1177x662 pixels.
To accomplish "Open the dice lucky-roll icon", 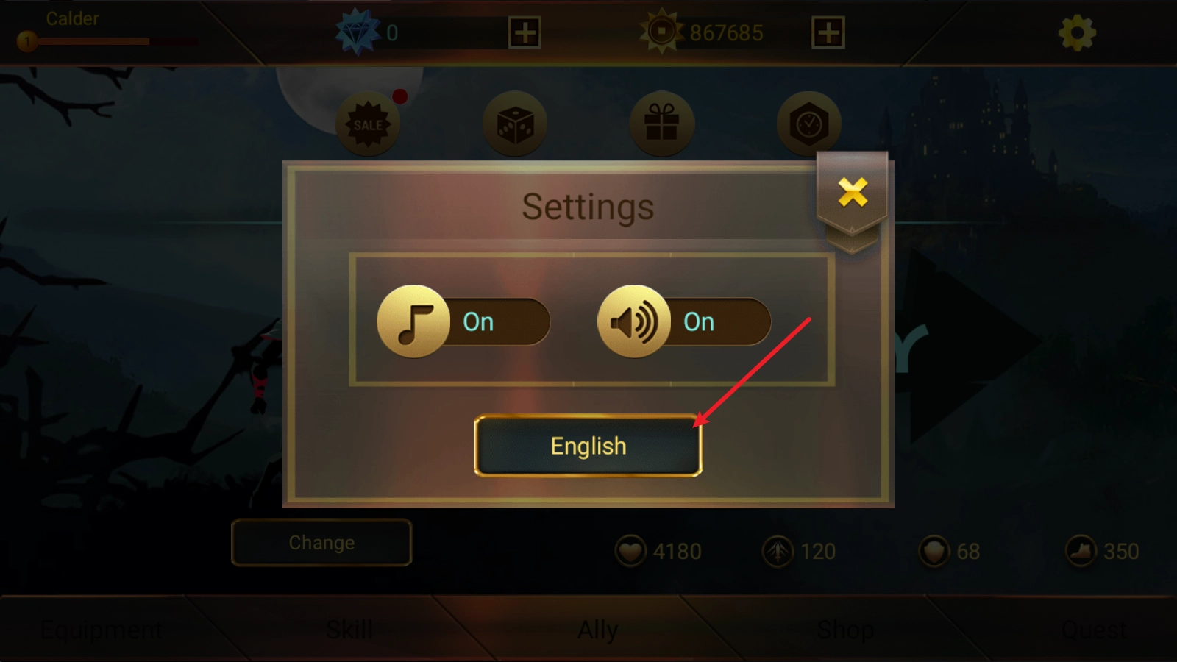I will point(515,124).
